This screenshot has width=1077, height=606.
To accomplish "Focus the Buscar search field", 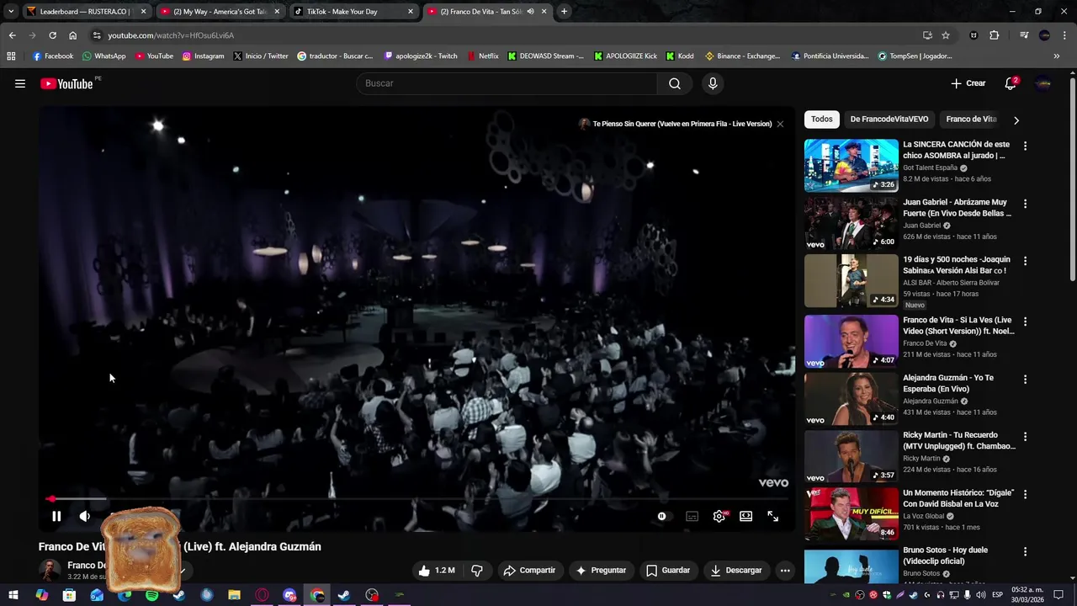I will click(x=507, y=83).
